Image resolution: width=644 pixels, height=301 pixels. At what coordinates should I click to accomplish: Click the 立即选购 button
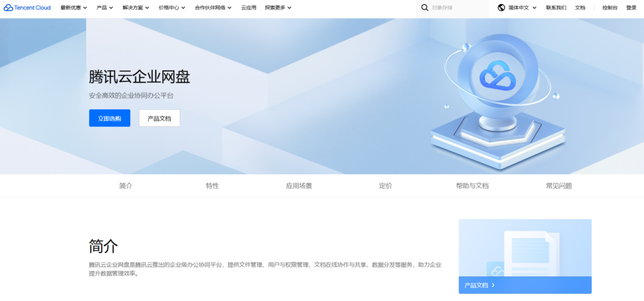(109, 118)
